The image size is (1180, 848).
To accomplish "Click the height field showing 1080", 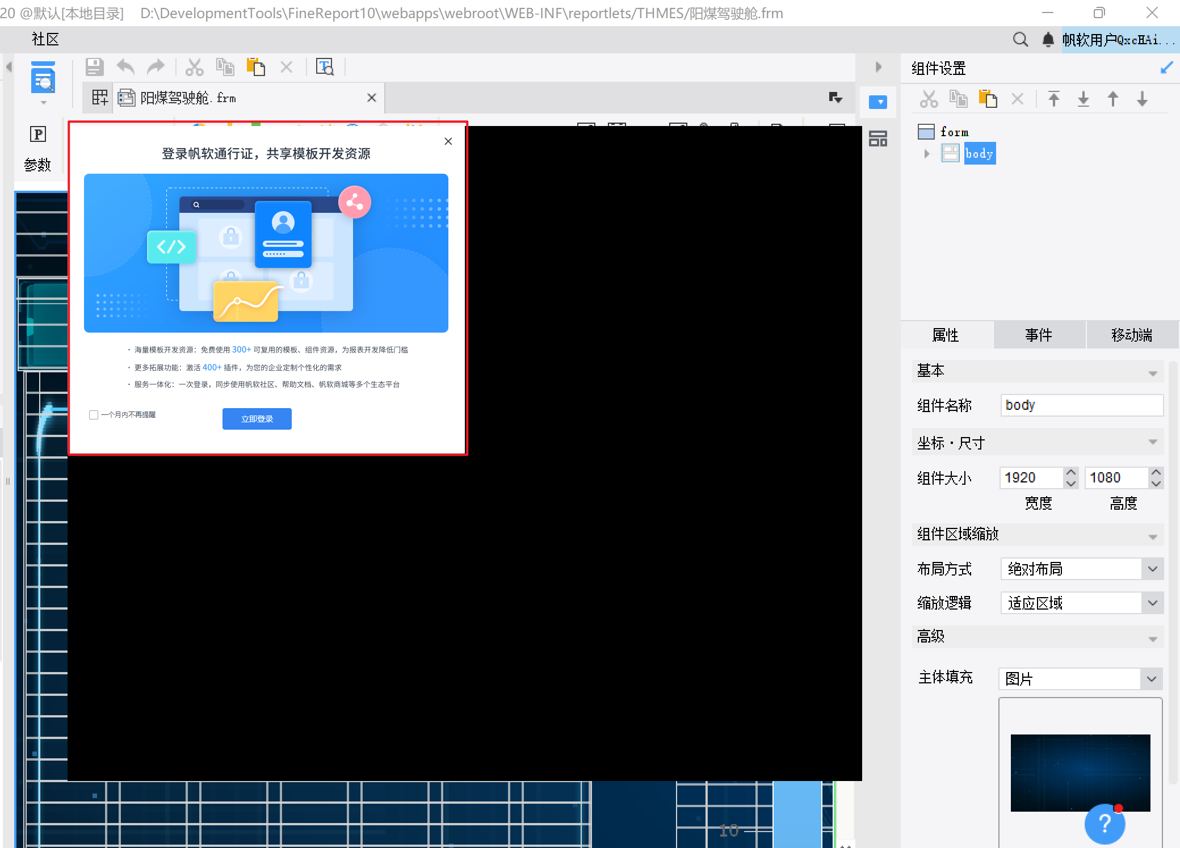I will pyautogui.click(x=1117, y=477).
